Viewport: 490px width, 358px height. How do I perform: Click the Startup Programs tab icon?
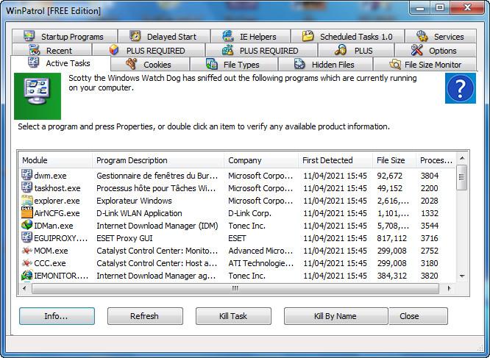pyautogui.click(x=29, y=36)
